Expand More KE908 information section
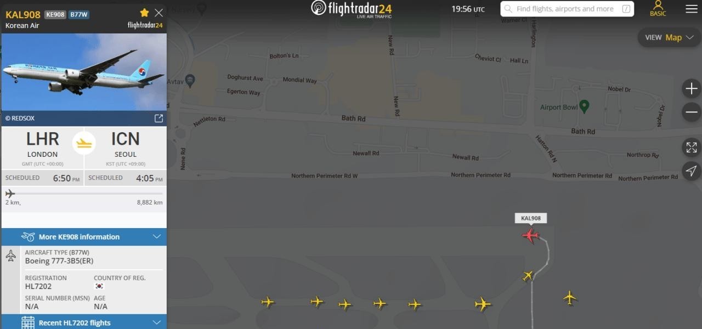This screenshot has height=329, width=702. (84, 237)
